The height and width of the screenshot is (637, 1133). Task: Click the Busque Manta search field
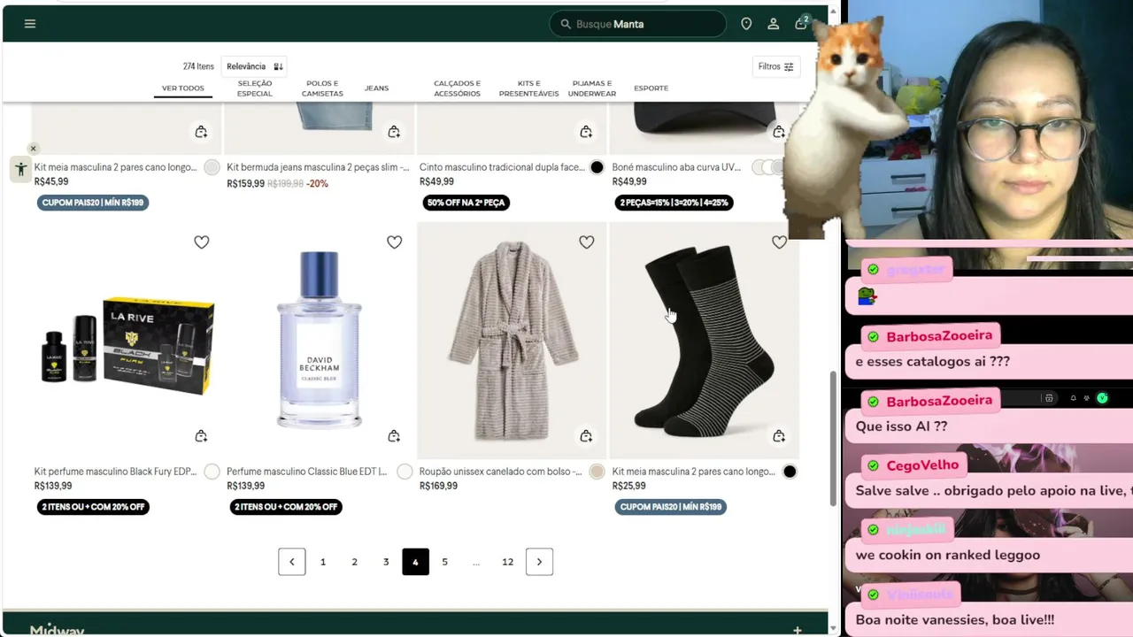pyautogui.click(x=638, y=24)
